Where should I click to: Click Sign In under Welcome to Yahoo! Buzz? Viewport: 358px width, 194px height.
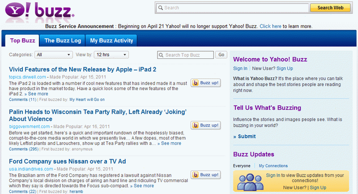240,68
